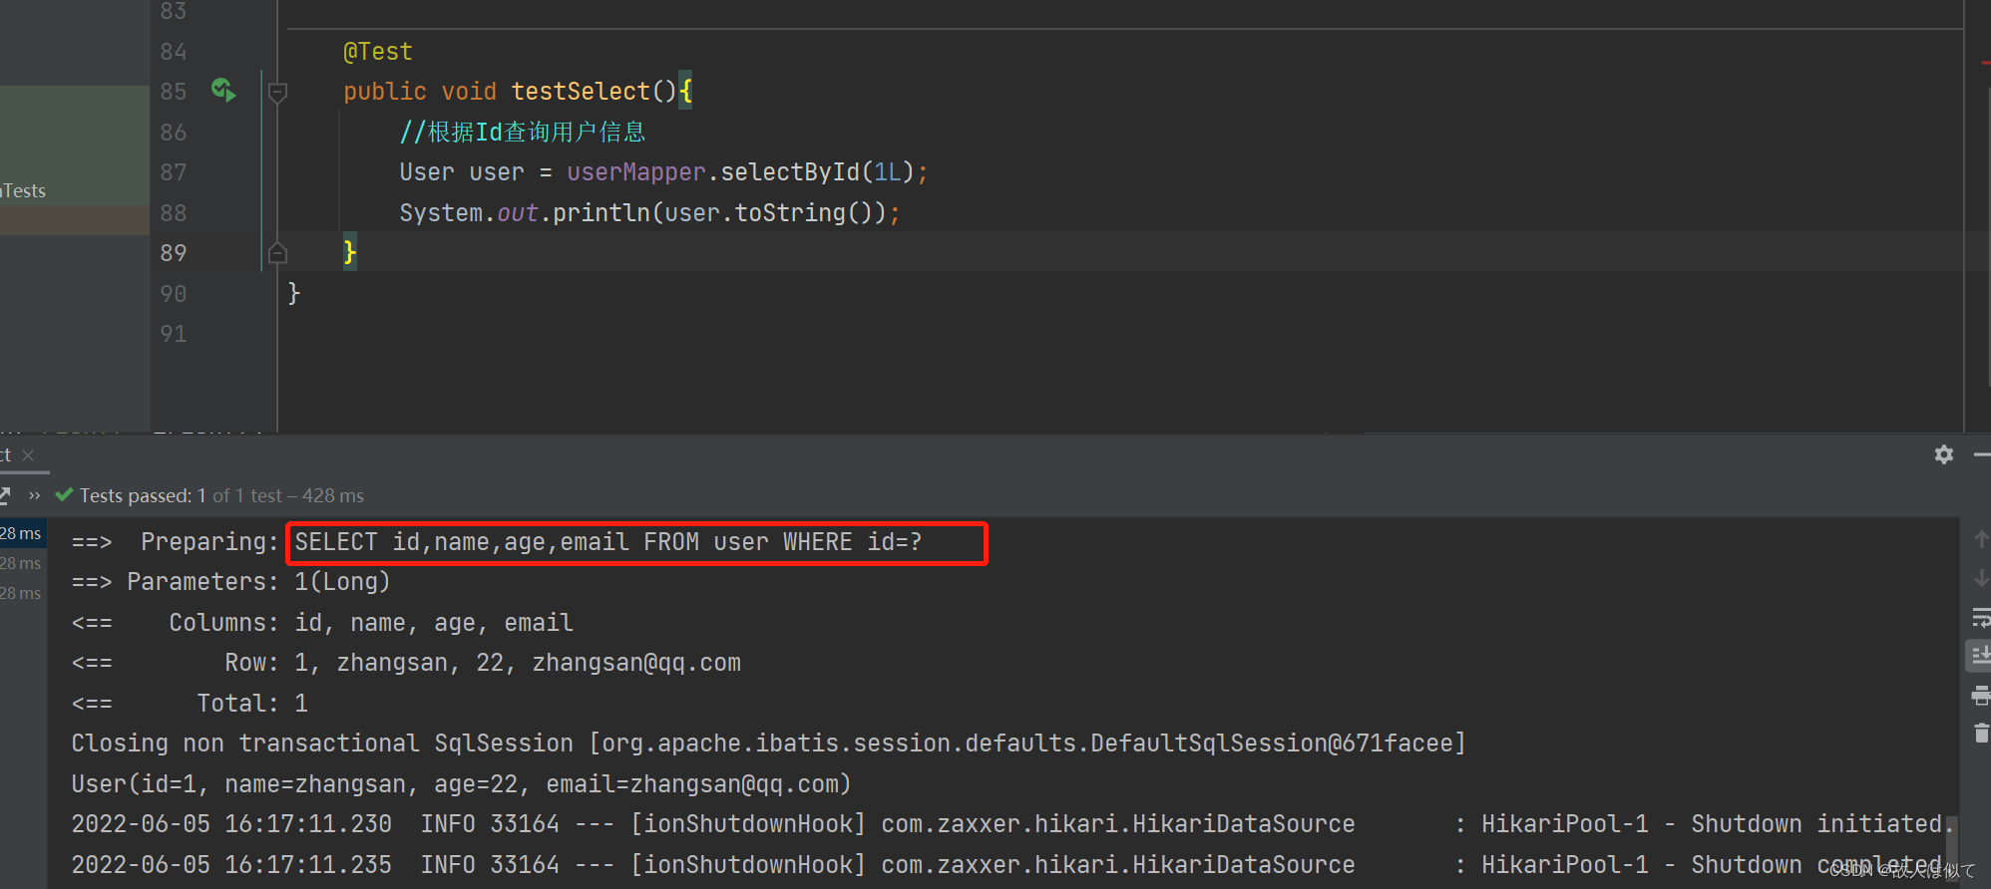Click line number 89 in gutter

(174, 253)
